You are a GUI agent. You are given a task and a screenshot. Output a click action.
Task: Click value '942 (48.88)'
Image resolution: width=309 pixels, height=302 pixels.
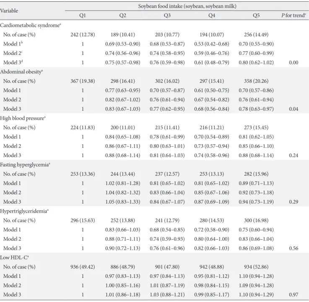pos(212,267)
